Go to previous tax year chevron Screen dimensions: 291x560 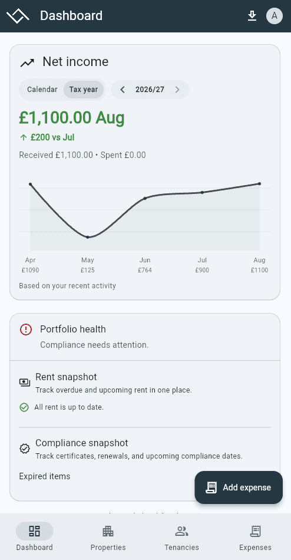tap(123, 90)
